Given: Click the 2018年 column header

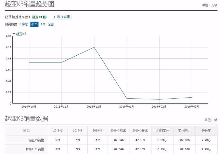Looking at the screenshot, I should point(206,130).
